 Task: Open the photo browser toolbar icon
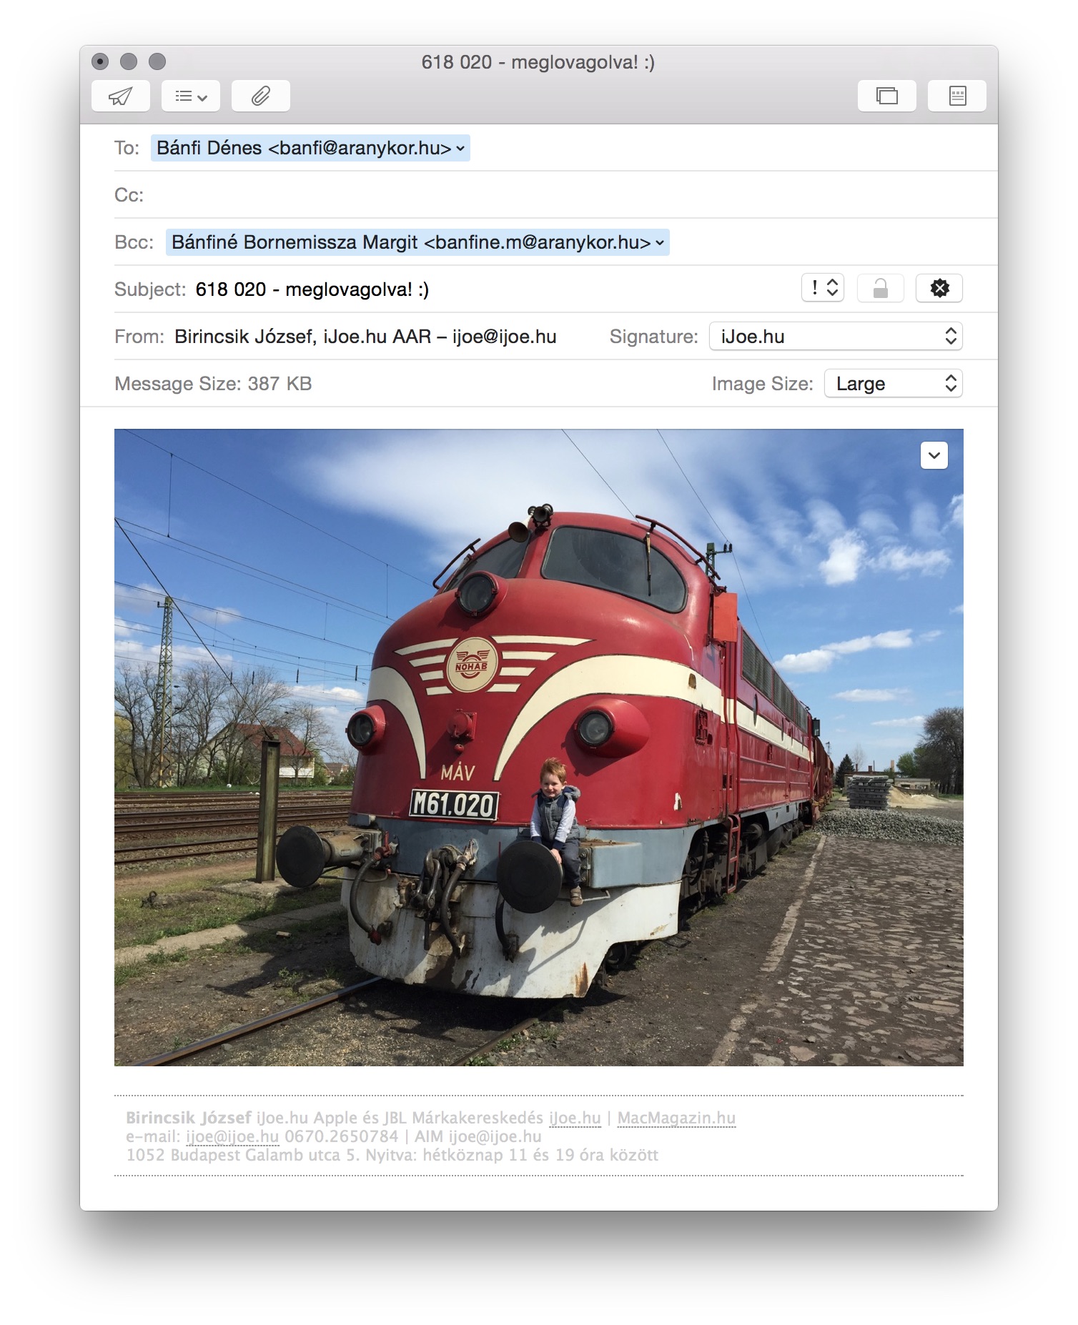tap(887, 96)
